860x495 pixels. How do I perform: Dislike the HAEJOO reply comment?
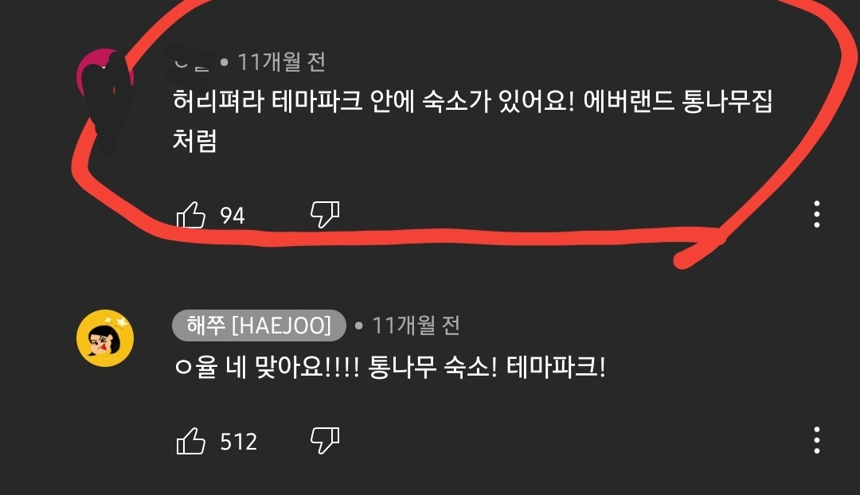325,441
